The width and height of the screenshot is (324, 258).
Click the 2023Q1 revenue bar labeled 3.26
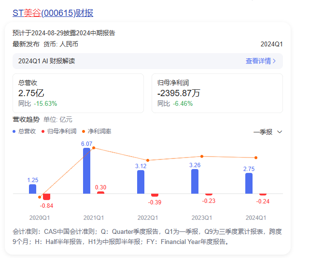pos(195,181)
